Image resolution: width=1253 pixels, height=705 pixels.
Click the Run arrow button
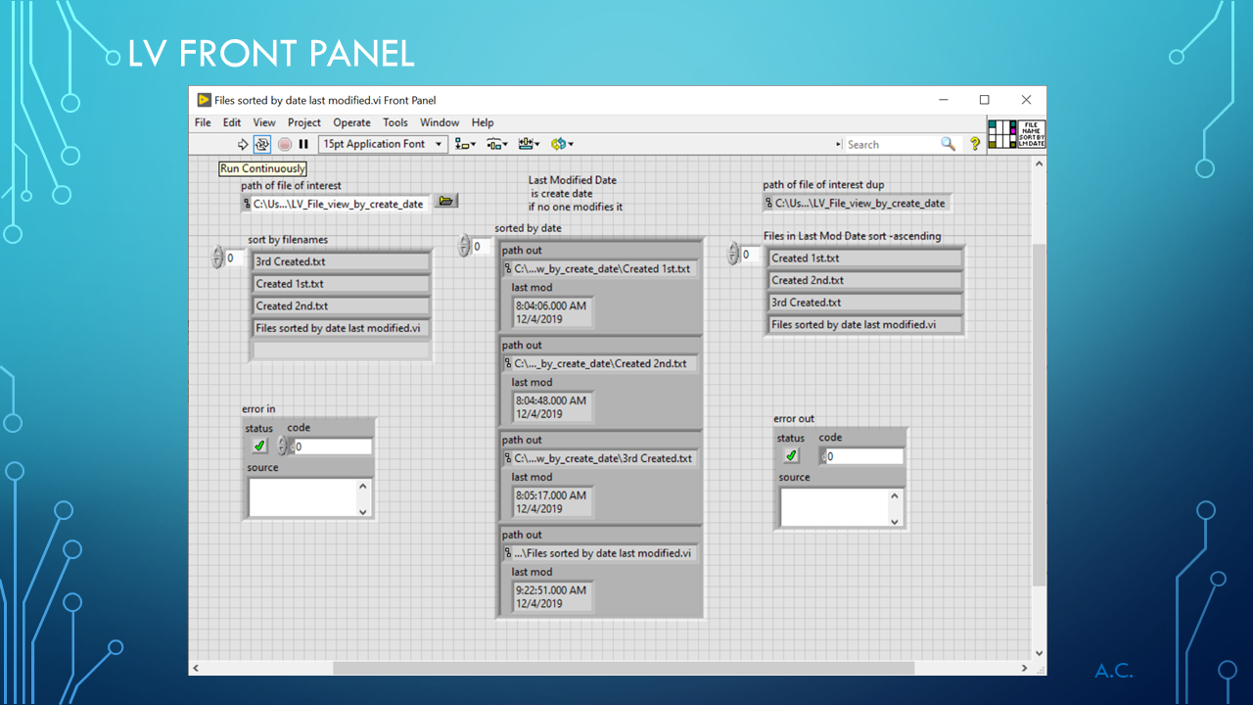pos(244,144)
